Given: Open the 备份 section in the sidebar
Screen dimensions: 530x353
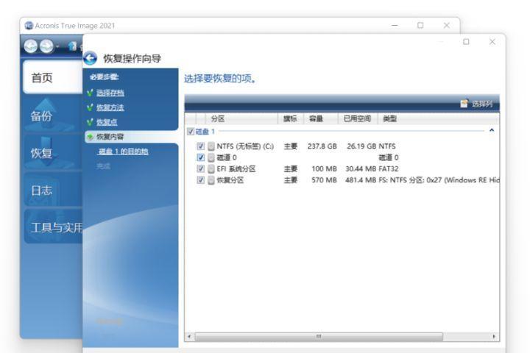Looking at the screenshot, I should (x=53, y=116).
